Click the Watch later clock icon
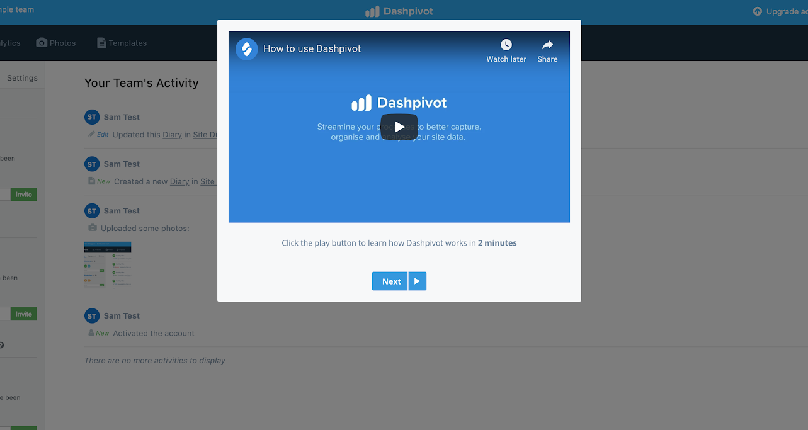The image size is (808, 430). click(x=506, y=44)
